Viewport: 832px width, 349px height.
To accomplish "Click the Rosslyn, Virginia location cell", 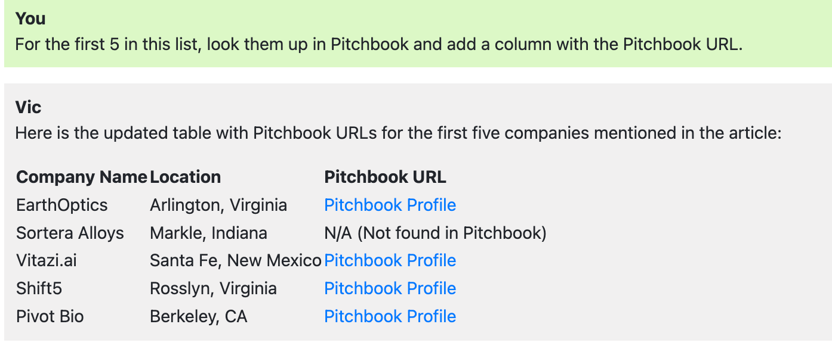I will (213, 288).
